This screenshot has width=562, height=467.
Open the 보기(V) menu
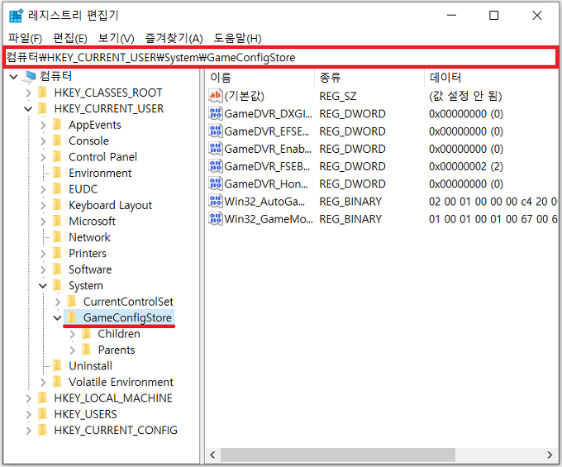(117, 38)
